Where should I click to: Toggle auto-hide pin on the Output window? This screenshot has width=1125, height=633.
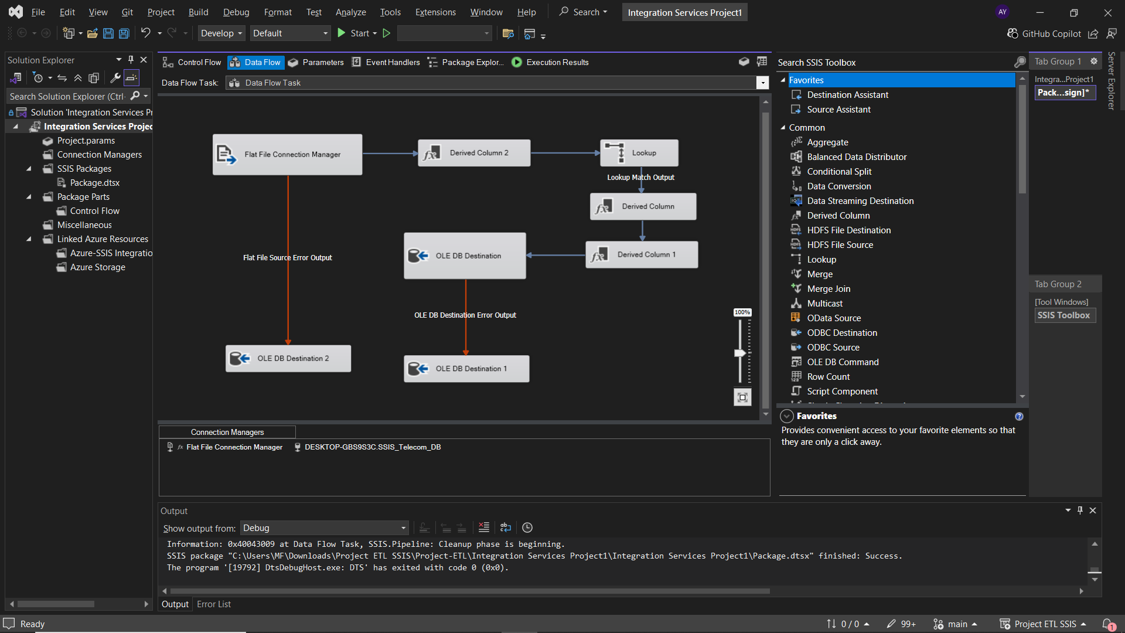point(1080,510)
